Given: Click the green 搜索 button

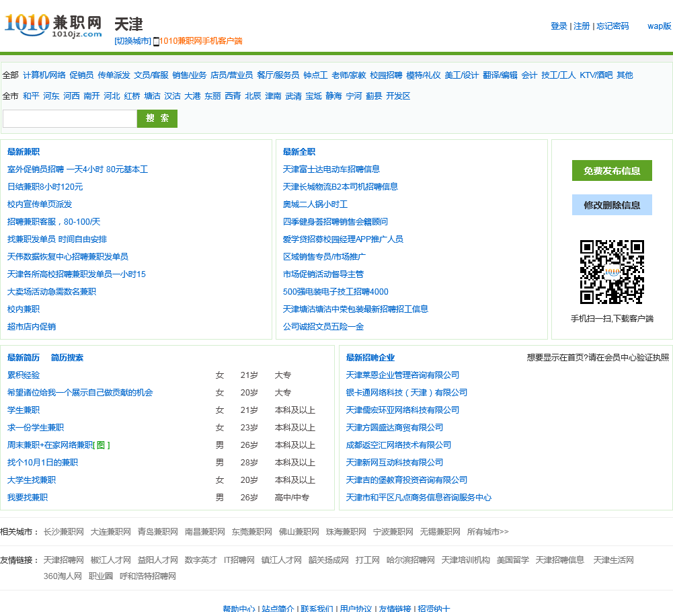Looking at the screenshot, I should (157, 118).
